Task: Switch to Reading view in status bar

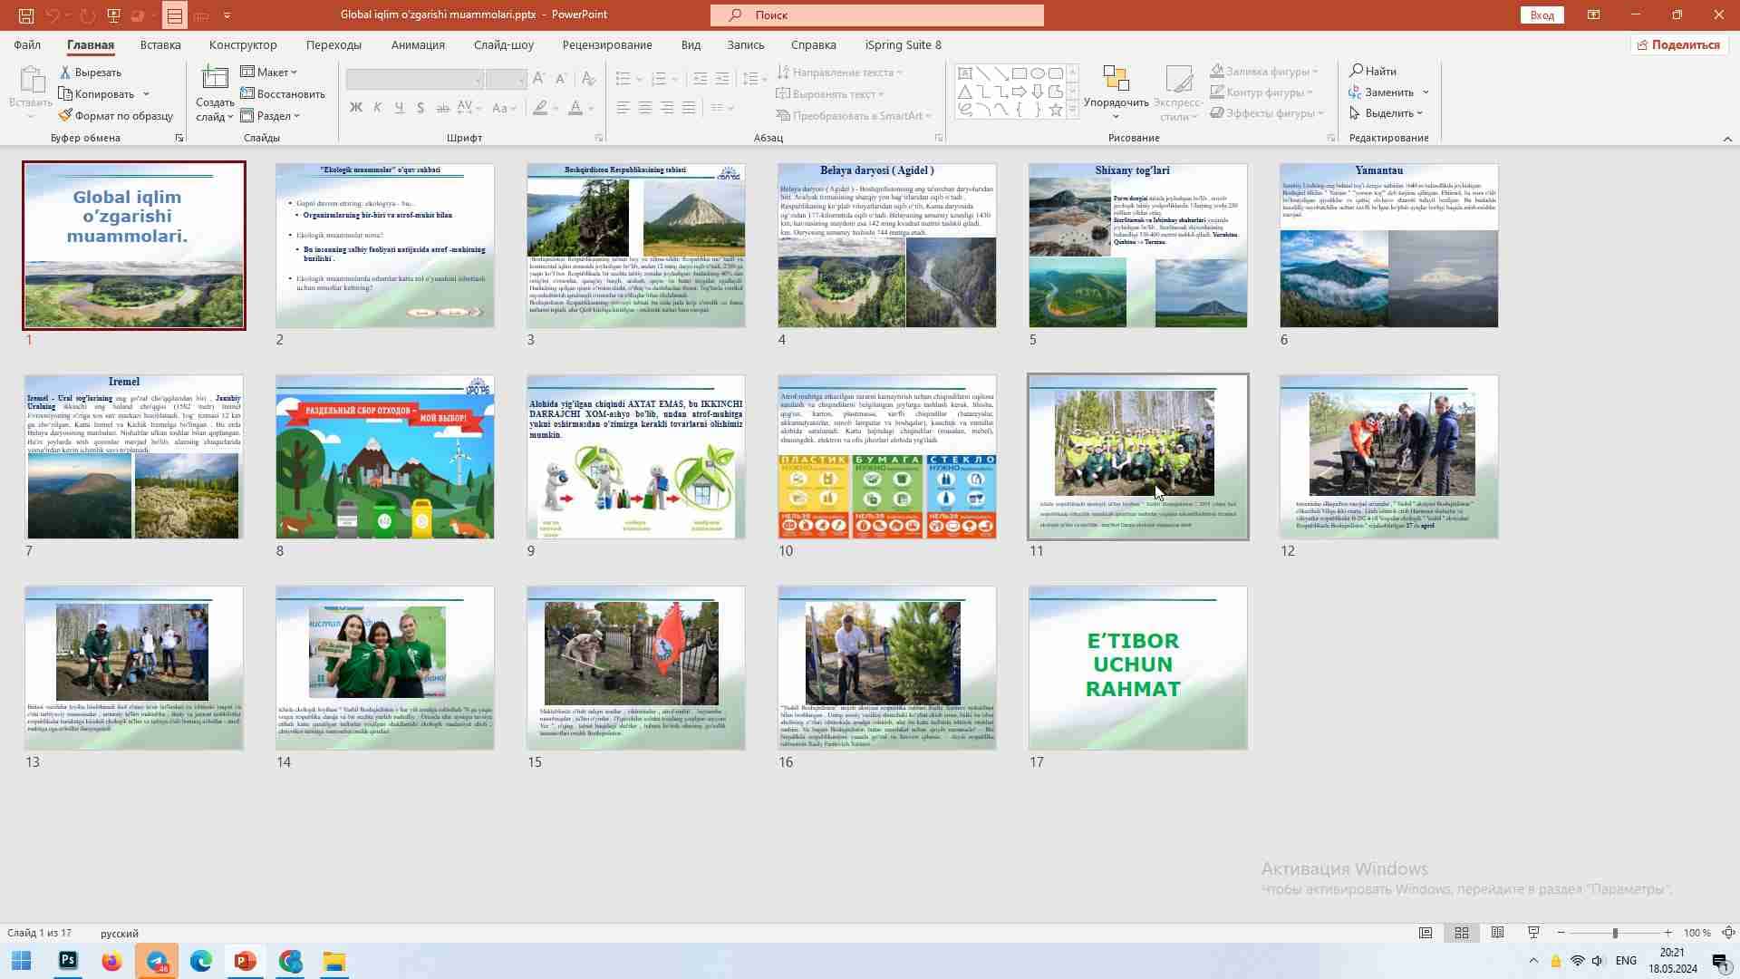Action: click(x=1498, y=933)
